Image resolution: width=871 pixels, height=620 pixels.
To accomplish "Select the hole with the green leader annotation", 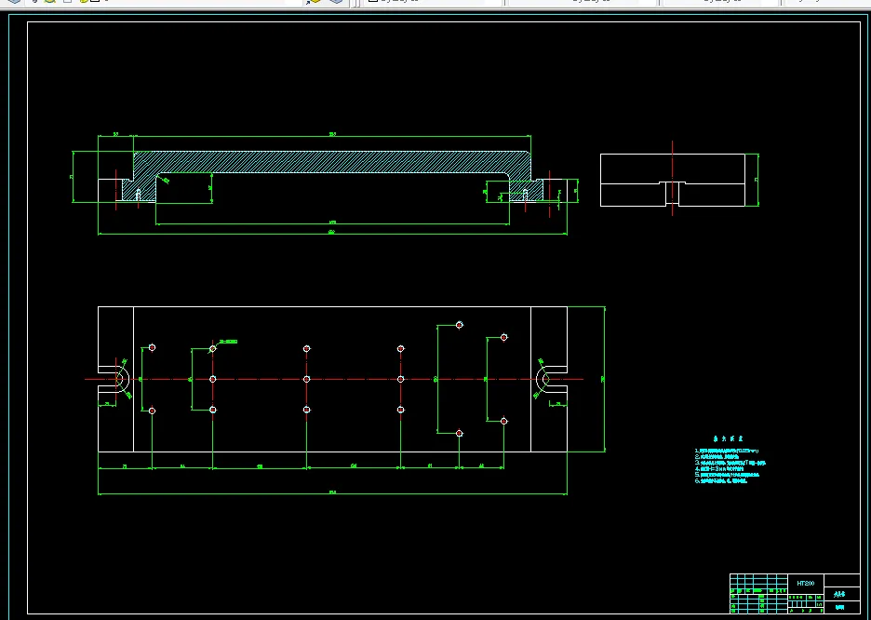I will (213, 349).
